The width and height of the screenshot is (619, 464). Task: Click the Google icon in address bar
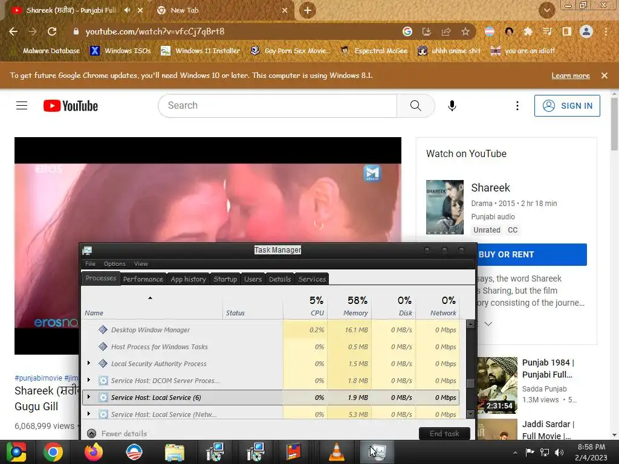tap(407, 31)
